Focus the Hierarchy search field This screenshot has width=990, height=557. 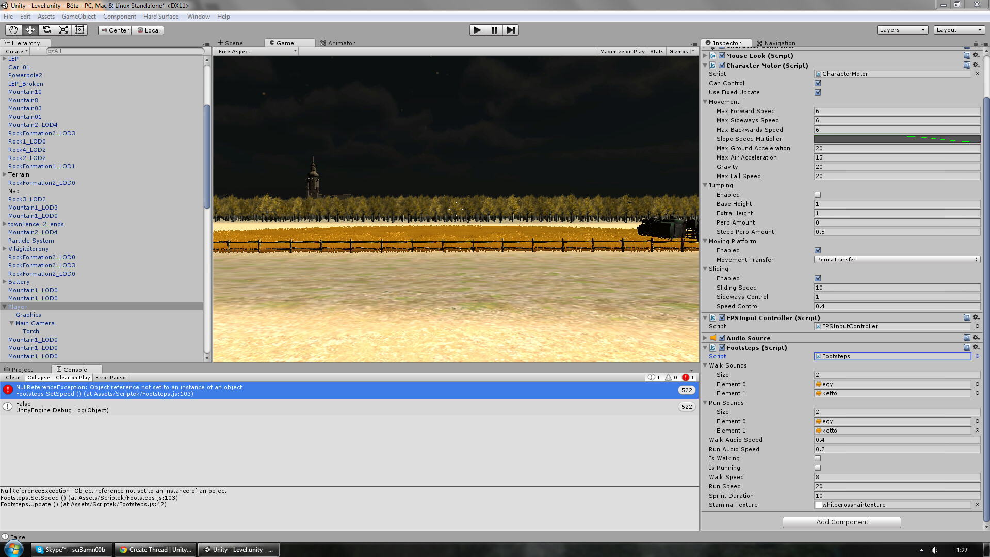point(125,51)
